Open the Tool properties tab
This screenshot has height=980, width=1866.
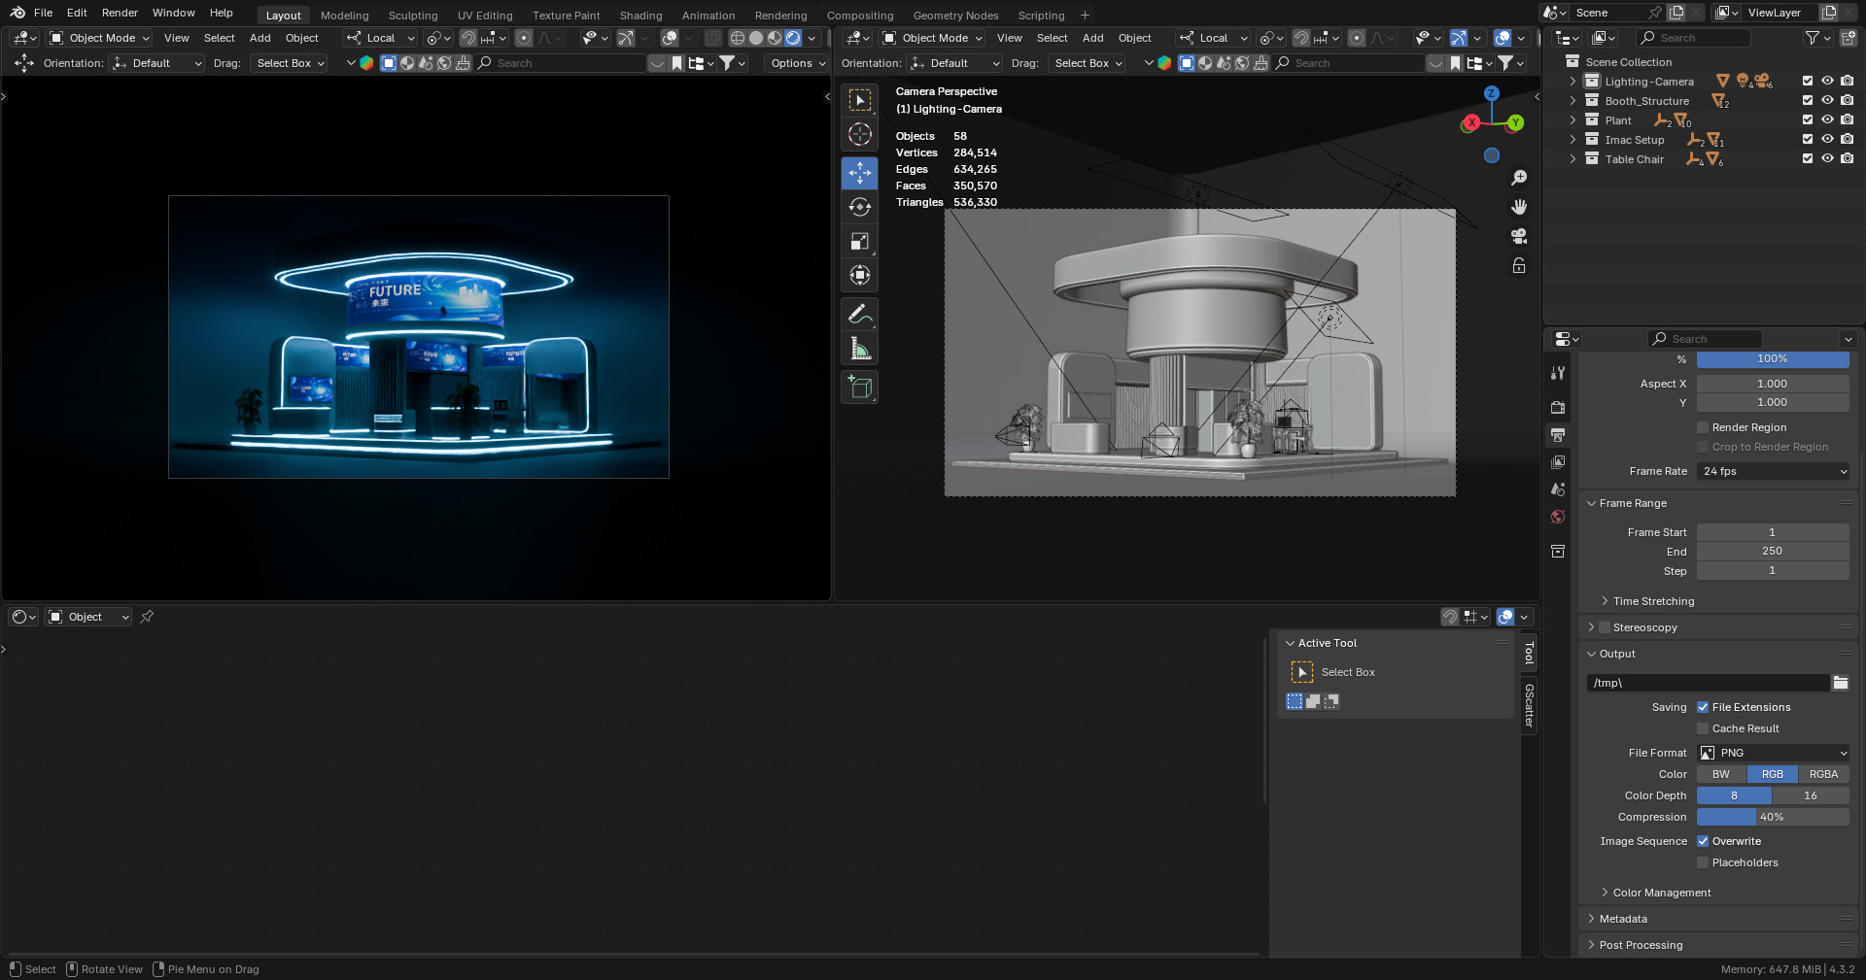coord(1558,373)
